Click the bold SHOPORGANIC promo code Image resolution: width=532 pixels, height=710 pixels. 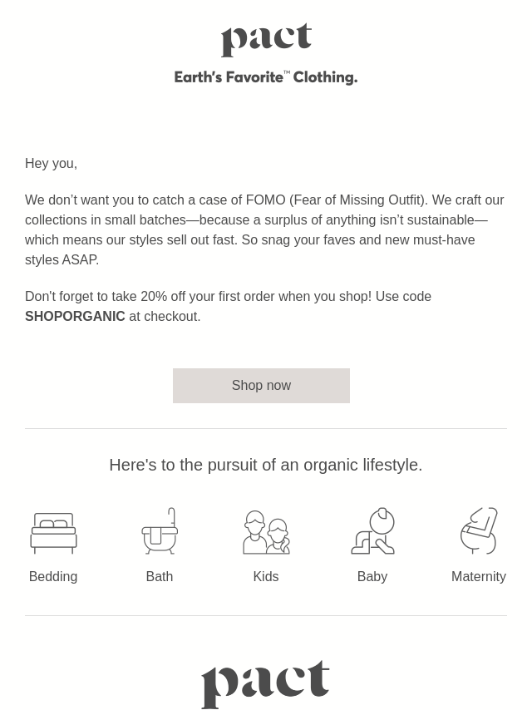(x=75, y=316)
